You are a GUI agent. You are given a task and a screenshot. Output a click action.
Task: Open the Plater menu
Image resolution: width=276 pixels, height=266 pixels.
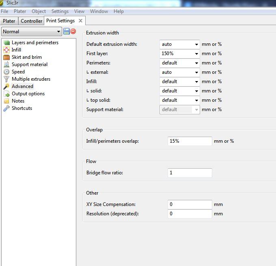click(x=20, y=11)
